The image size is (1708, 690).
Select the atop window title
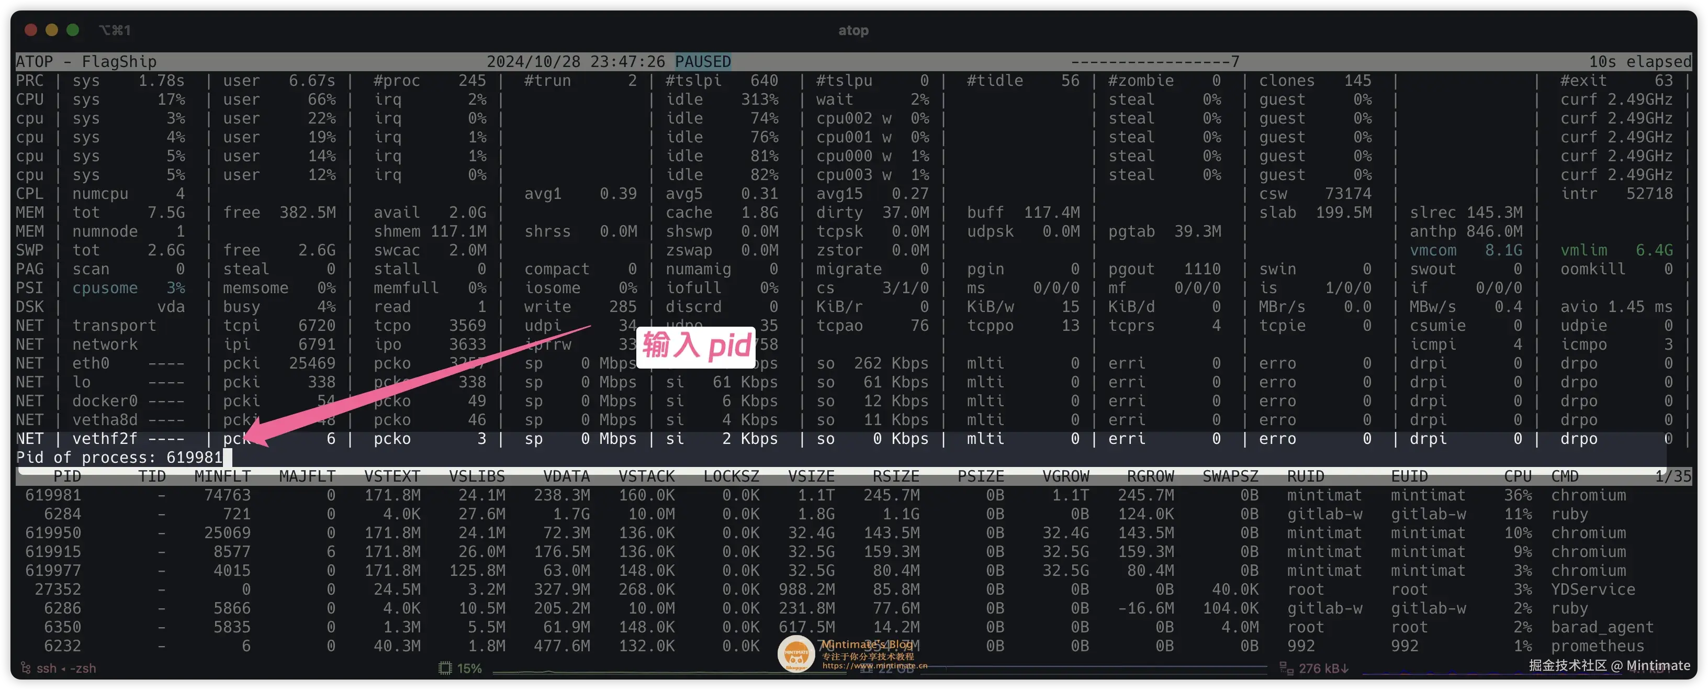tap(853, 30)
